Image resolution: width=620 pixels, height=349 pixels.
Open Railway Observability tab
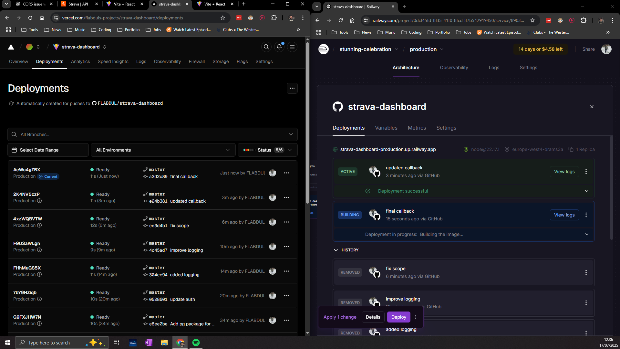[454, 68]
